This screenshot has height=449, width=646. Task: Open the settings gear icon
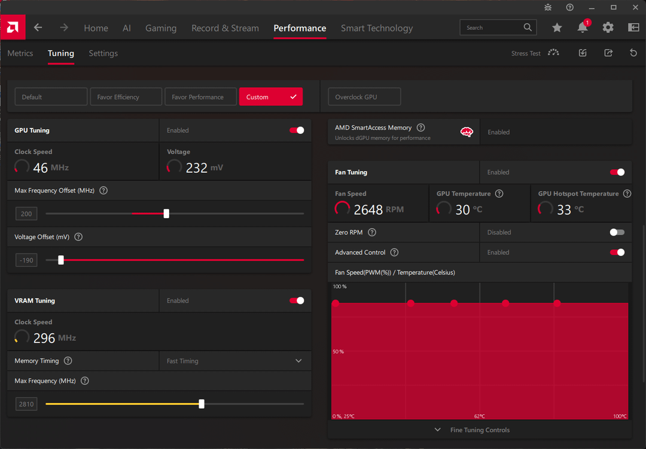point(608,28)
